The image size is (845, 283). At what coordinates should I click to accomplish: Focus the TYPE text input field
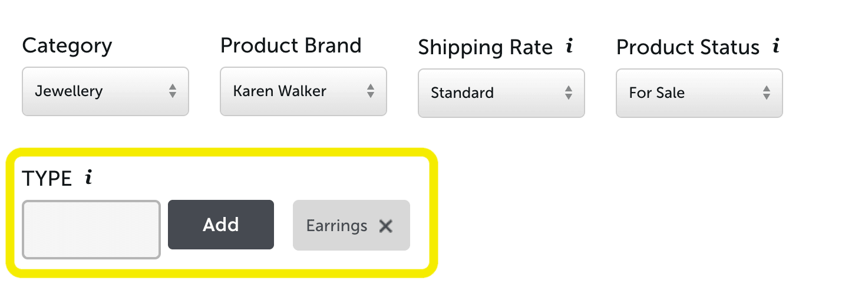[x=91, y=229]
